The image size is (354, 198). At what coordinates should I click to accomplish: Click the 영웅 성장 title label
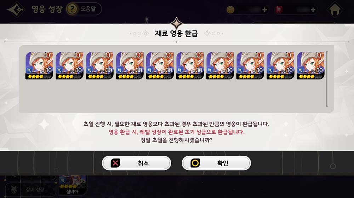(x=47, y=9)
